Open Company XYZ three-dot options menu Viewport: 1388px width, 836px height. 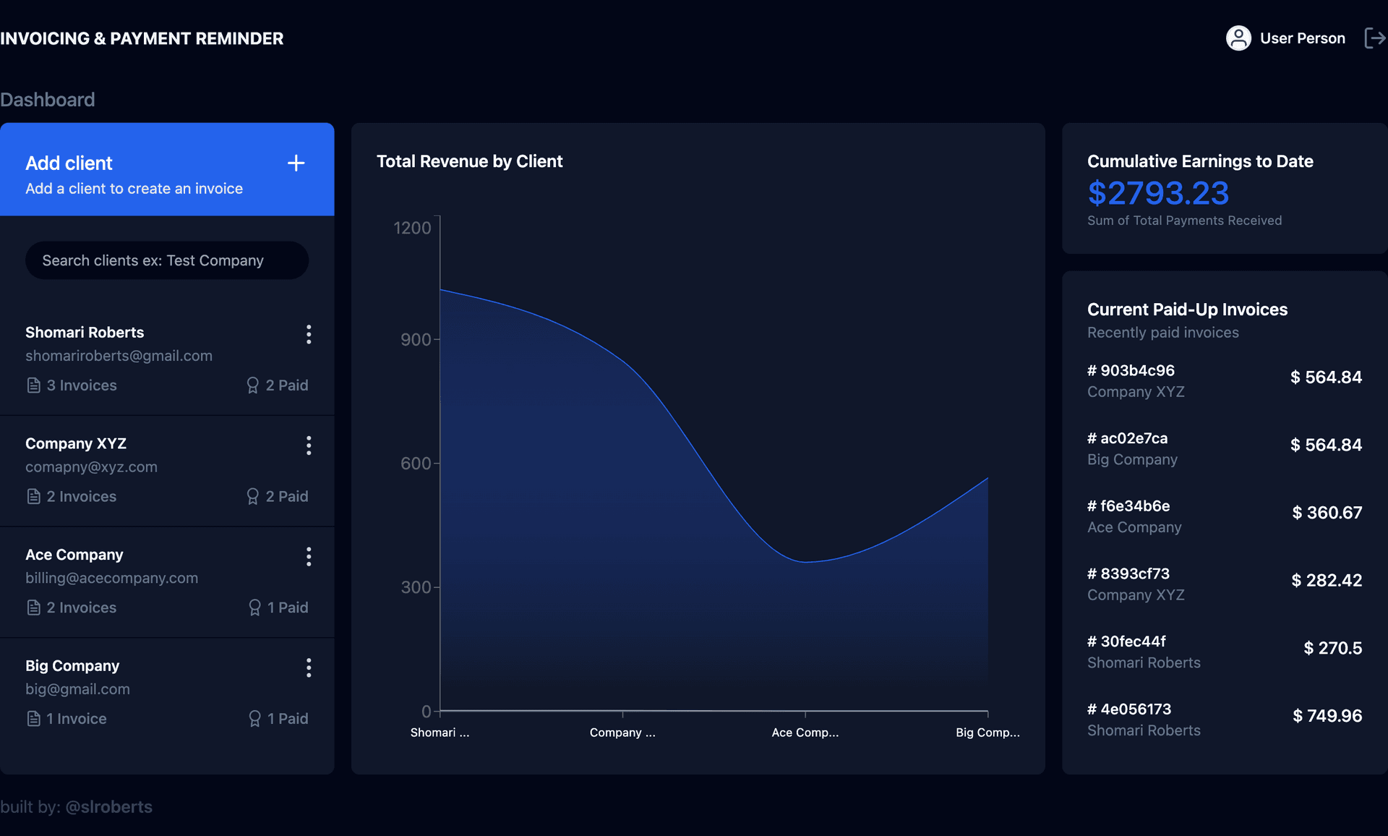click(x=309, y=445)
